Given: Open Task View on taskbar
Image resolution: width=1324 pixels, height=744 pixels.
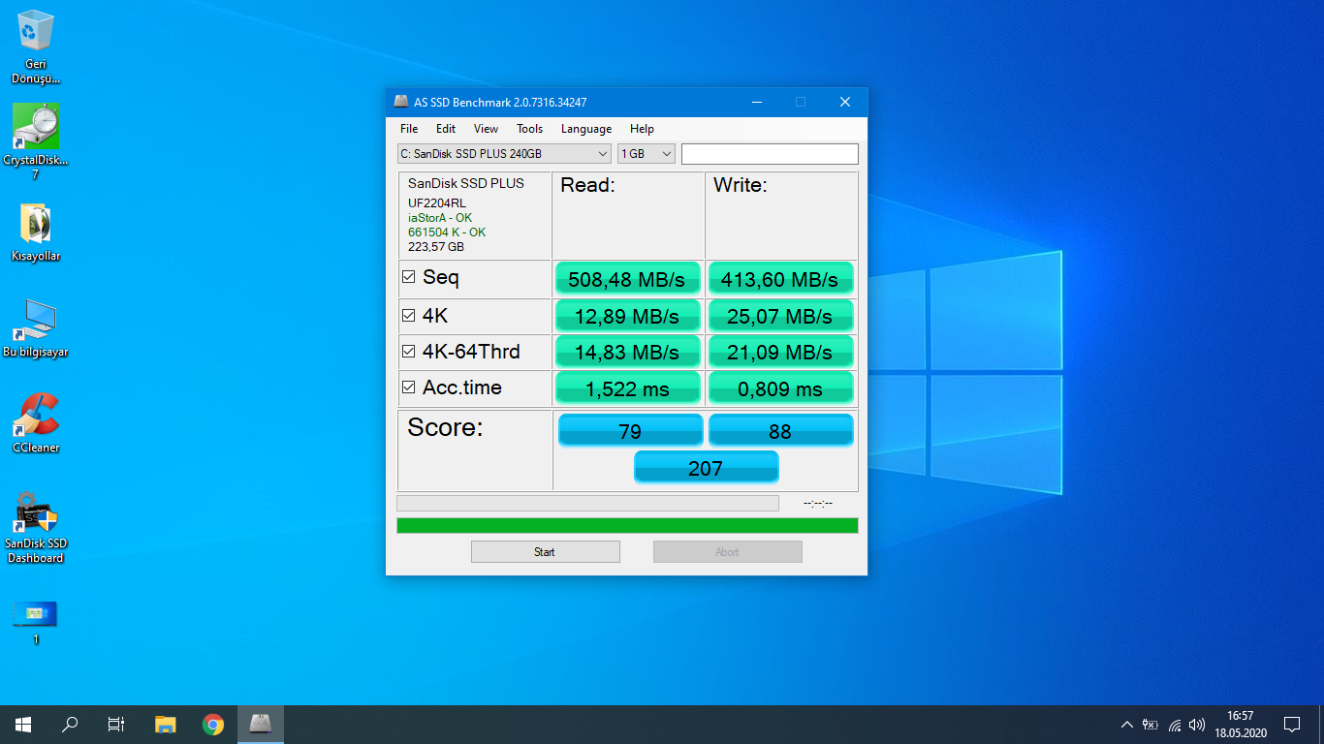Looking at the screenshot, I should 116,725.
